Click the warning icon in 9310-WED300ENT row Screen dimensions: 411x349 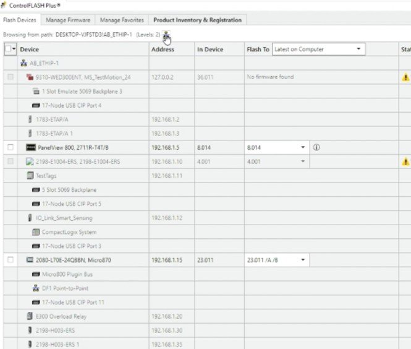coord(405,77)
